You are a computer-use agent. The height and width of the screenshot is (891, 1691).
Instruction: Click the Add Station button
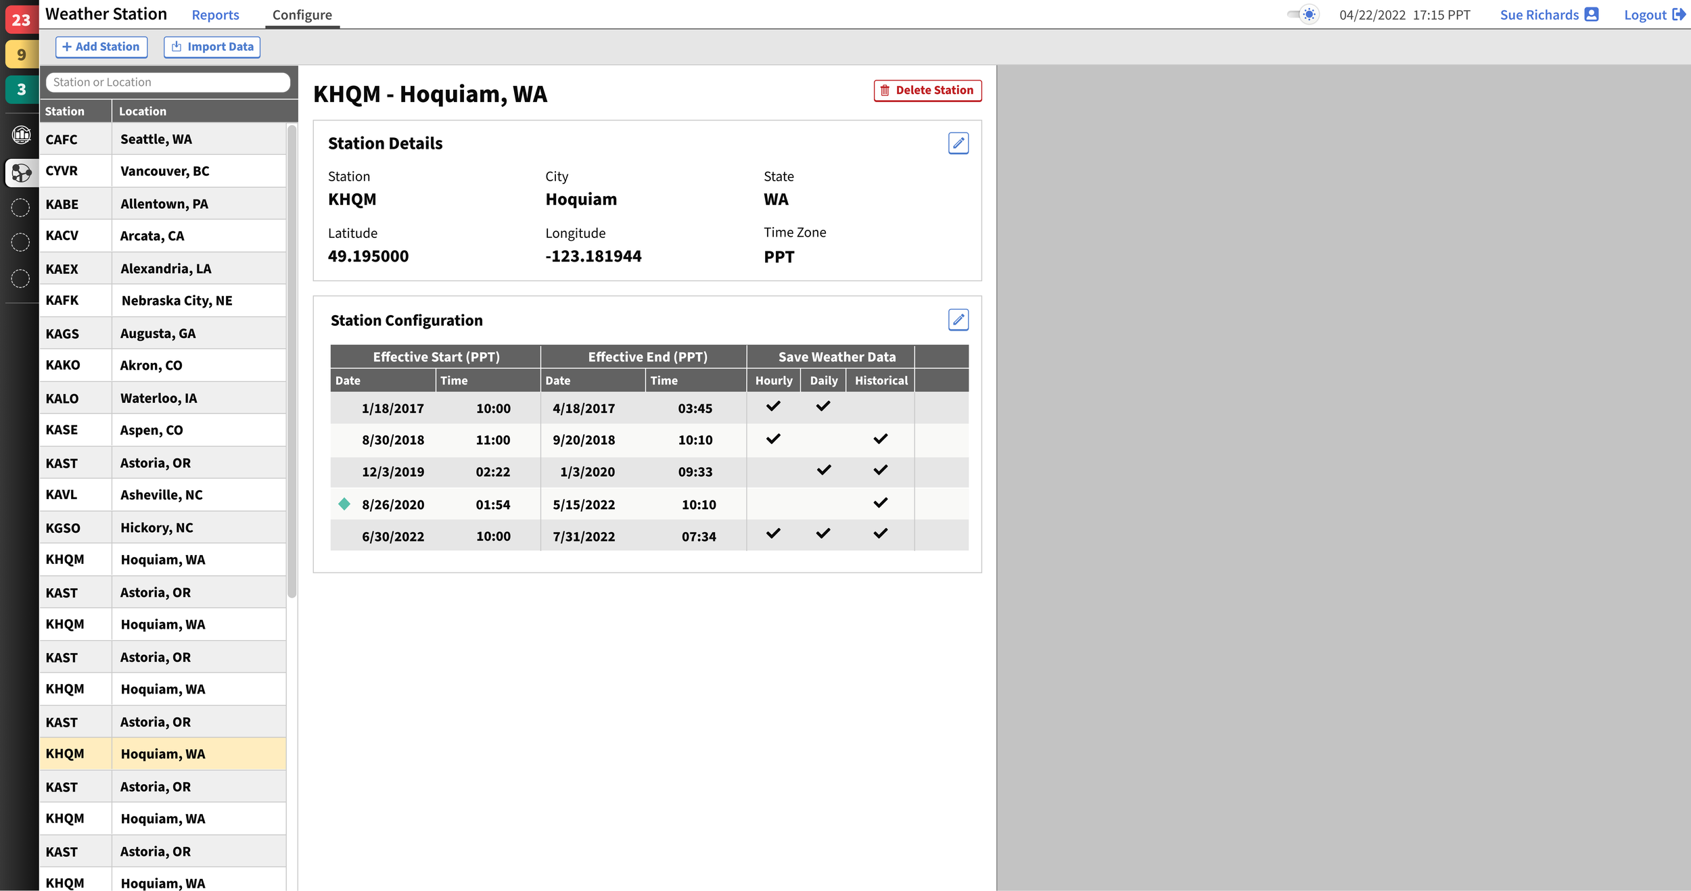click(x=101, y=47)
